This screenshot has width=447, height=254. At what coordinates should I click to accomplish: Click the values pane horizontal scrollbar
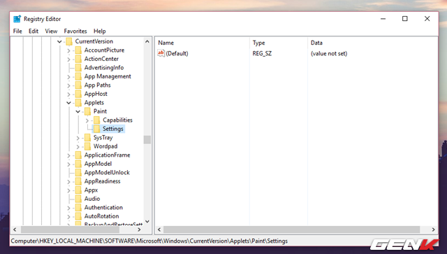click(x=291, y=230)
